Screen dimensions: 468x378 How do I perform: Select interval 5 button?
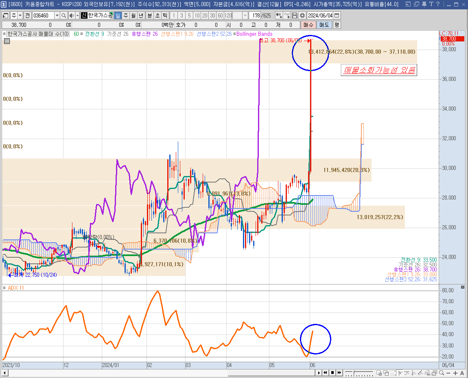[189, 15]
